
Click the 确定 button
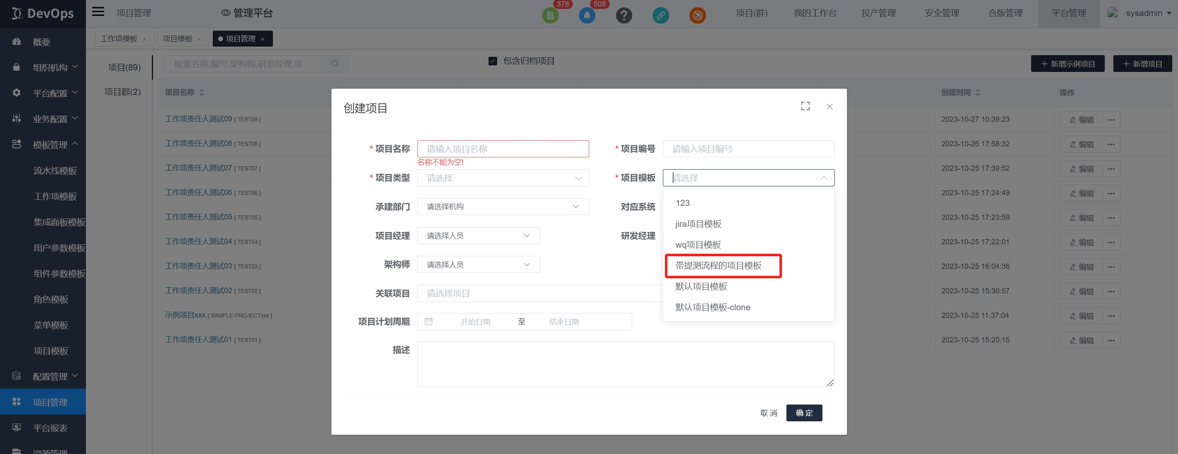pyautogui.click(x=804, y=413)
